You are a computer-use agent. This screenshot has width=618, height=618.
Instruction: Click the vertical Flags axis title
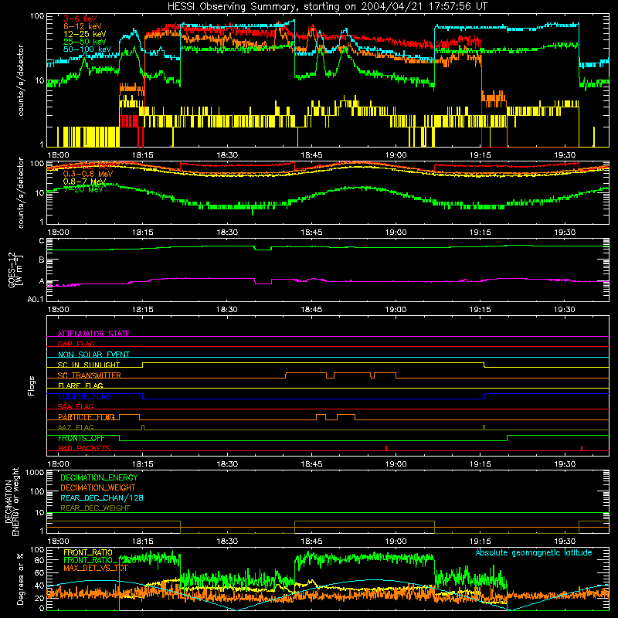(32, 385)
